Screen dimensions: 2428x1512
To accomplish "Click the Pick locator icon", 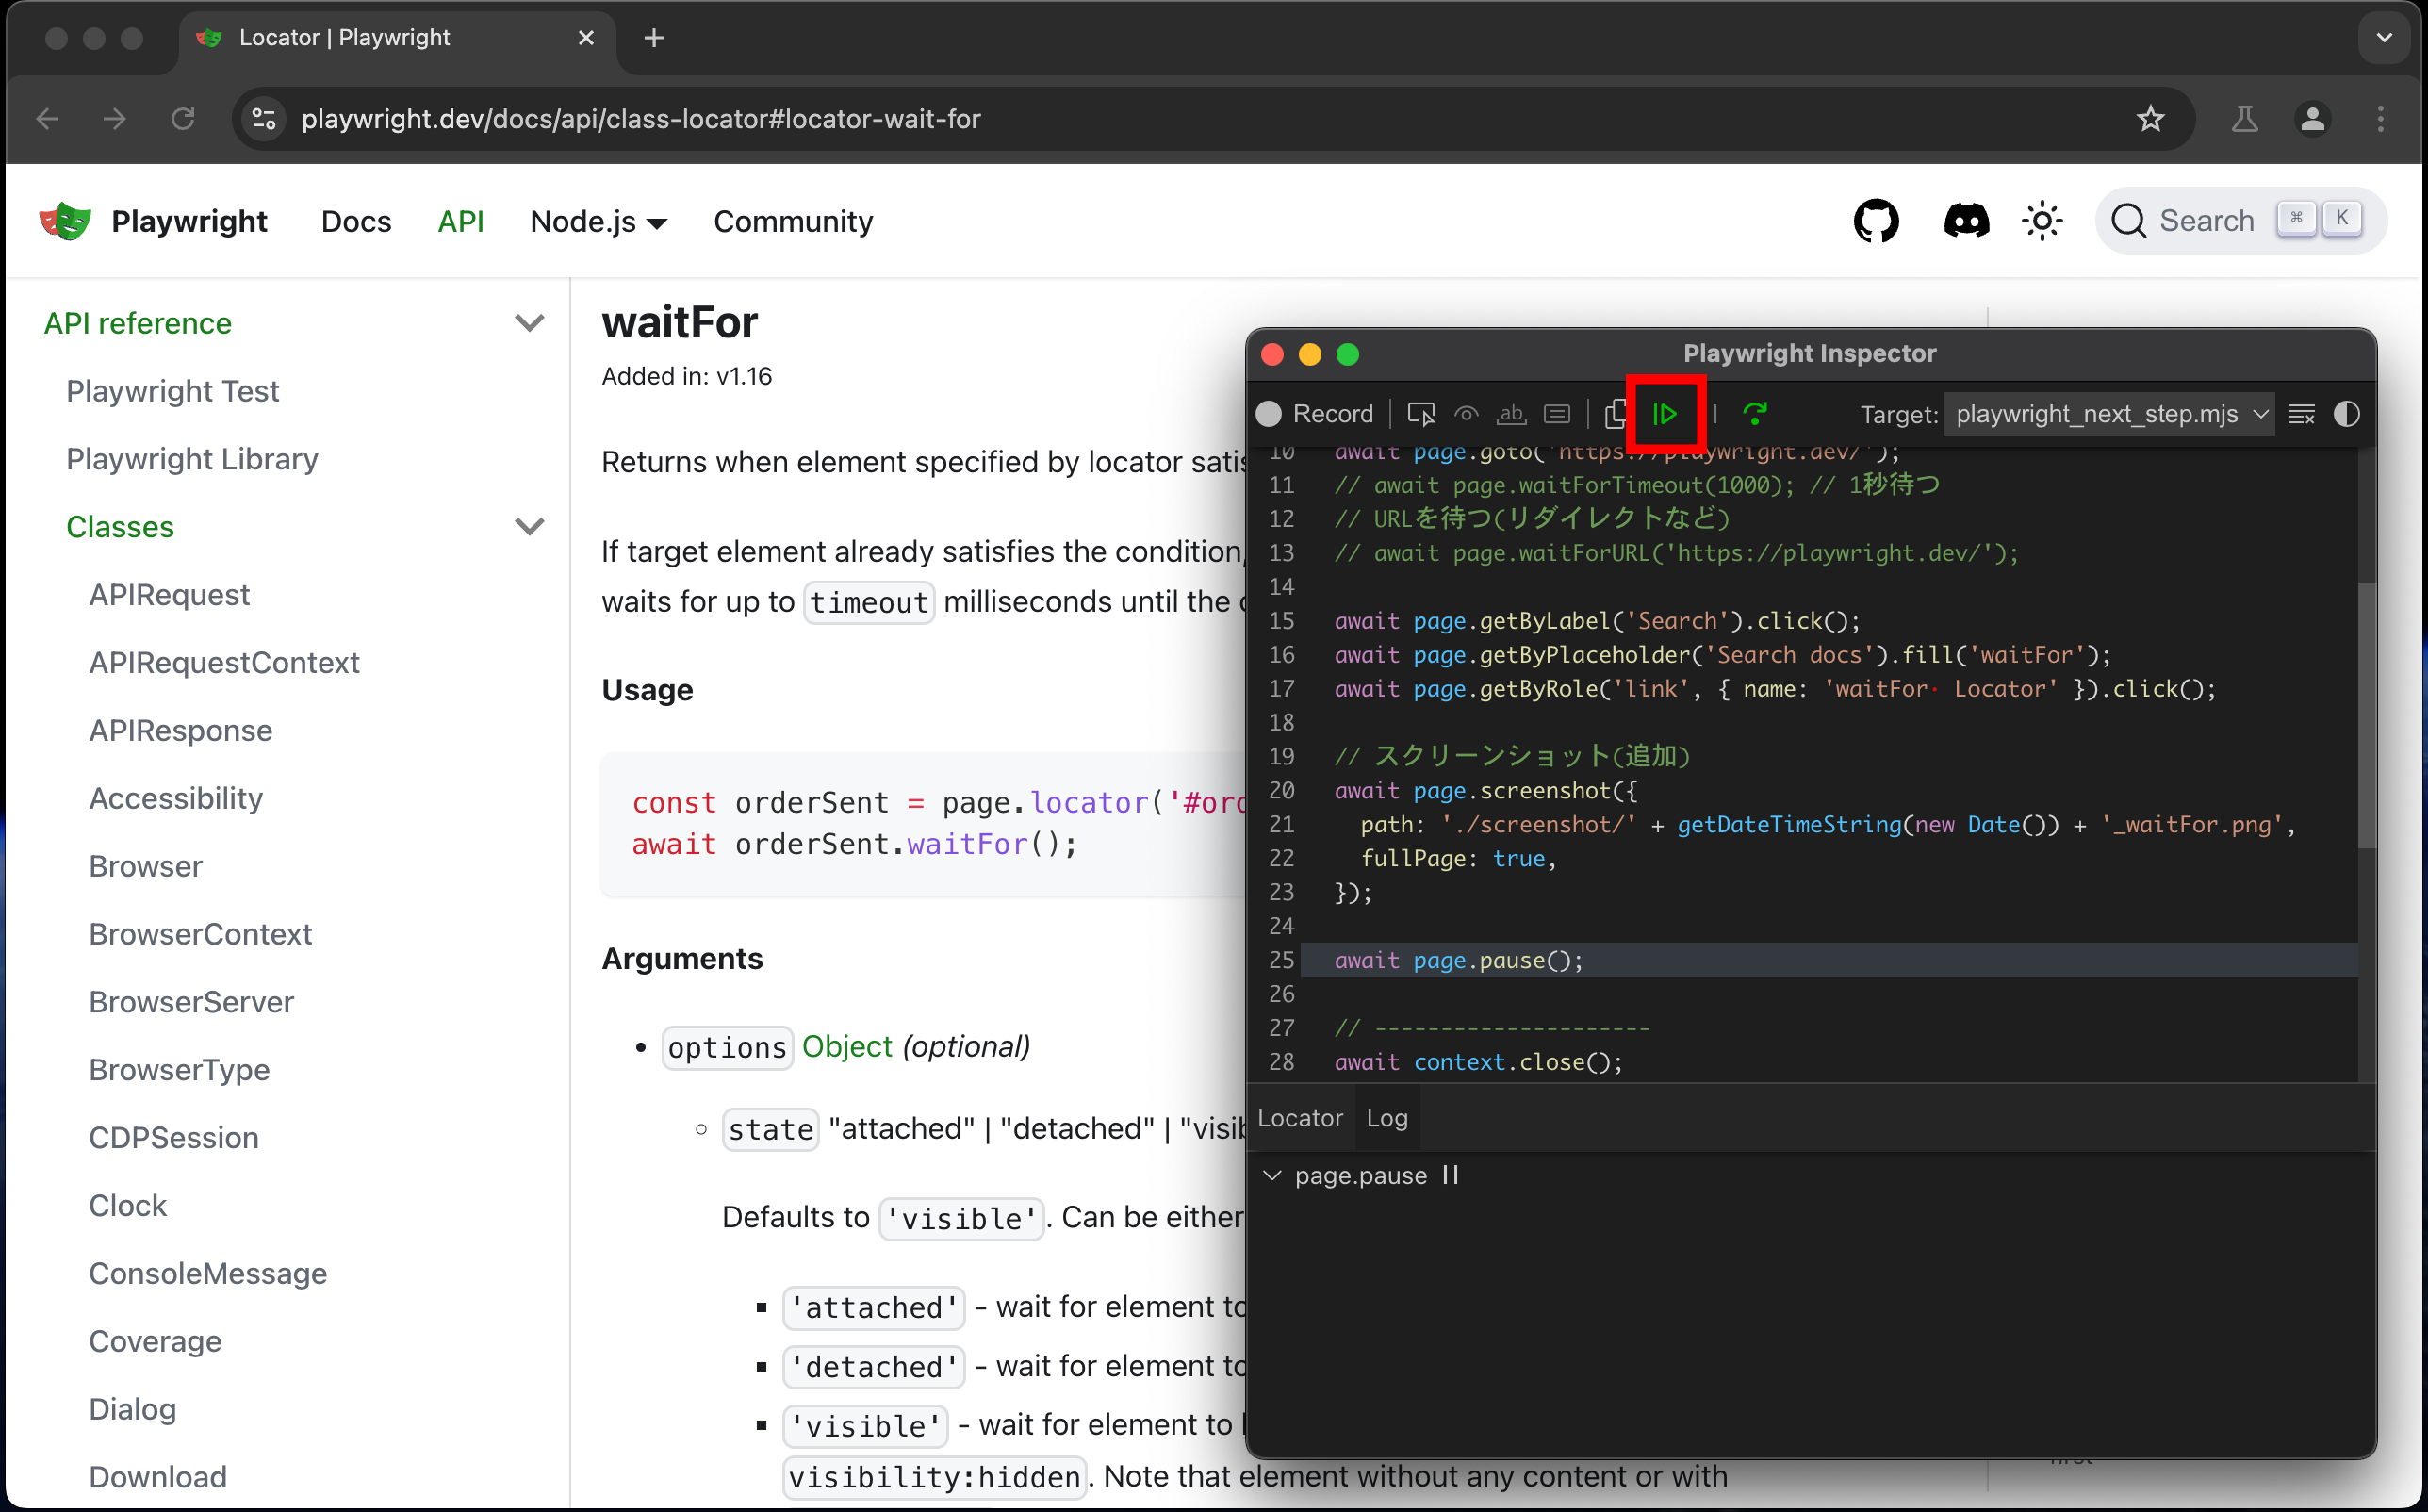I will coord(1420,414).
